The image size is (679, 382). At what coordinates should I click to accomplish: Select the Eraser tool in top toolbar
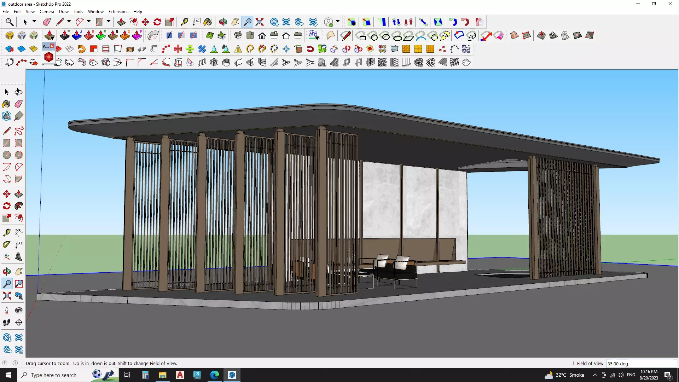pos(47,22)
